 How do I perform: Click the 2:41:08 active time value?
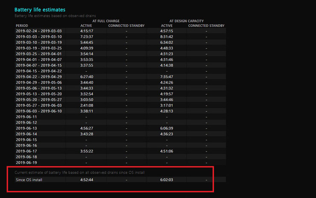pos(87,105)
